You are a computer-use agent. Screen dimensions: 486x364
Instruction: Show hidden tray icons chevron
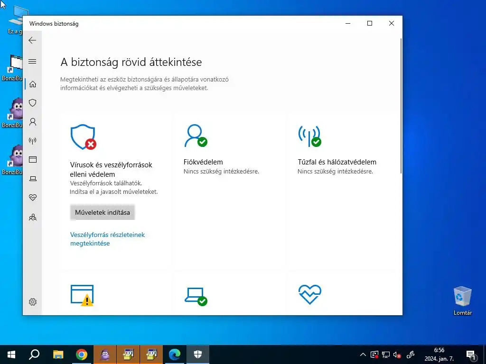coord(363,355)
